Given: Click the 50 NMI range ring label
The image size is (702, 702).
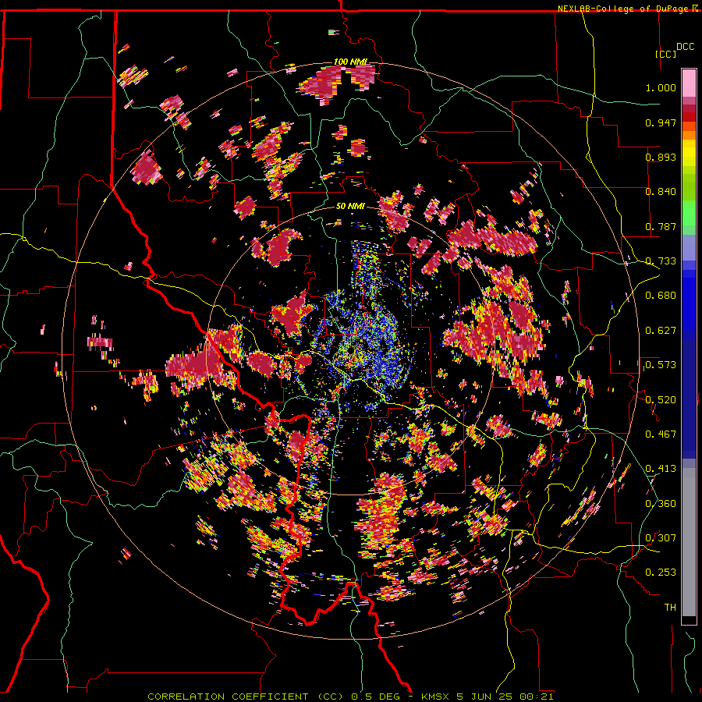Looking at the screenshot, I should click(x=350, y=206).
